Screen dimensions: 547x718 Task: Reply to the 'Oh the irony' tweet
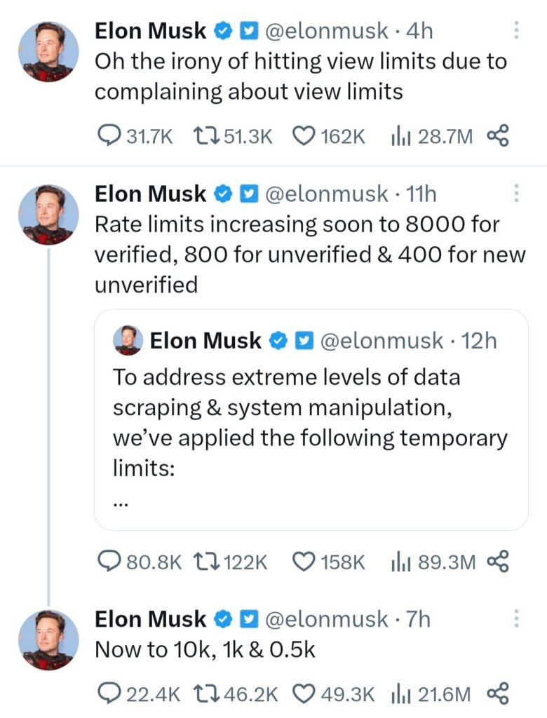110,135
